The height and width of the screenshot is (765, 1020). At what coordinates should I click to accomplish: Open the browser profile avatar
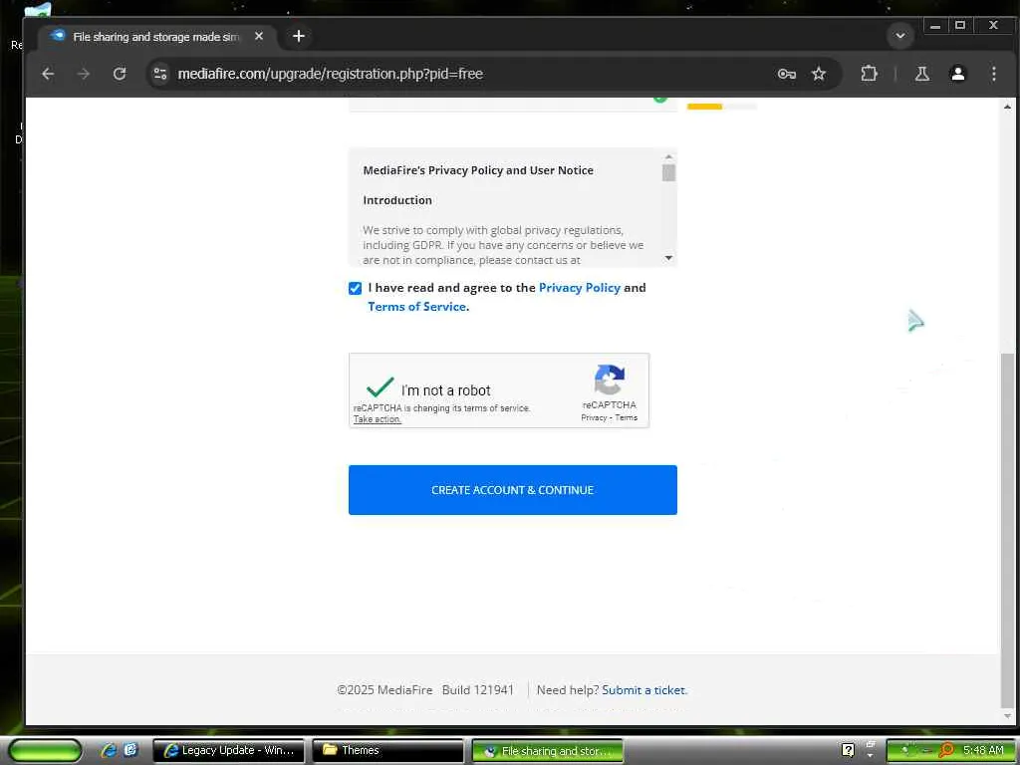coord(957,74)
